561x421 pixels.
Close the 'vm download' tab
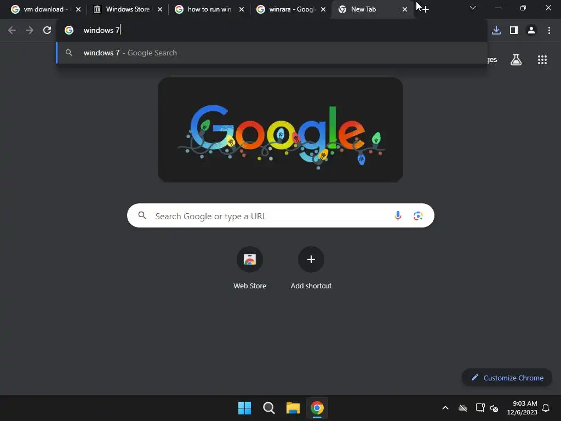[x=78, y=9]
